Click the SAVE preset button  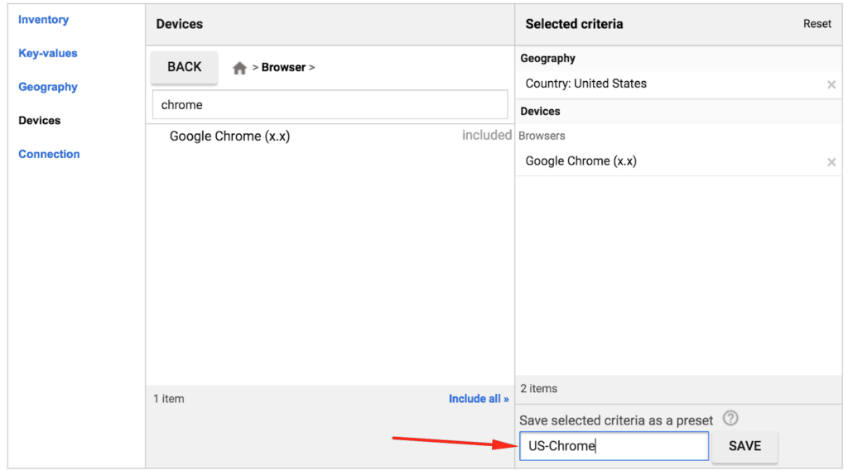(744, 446)
